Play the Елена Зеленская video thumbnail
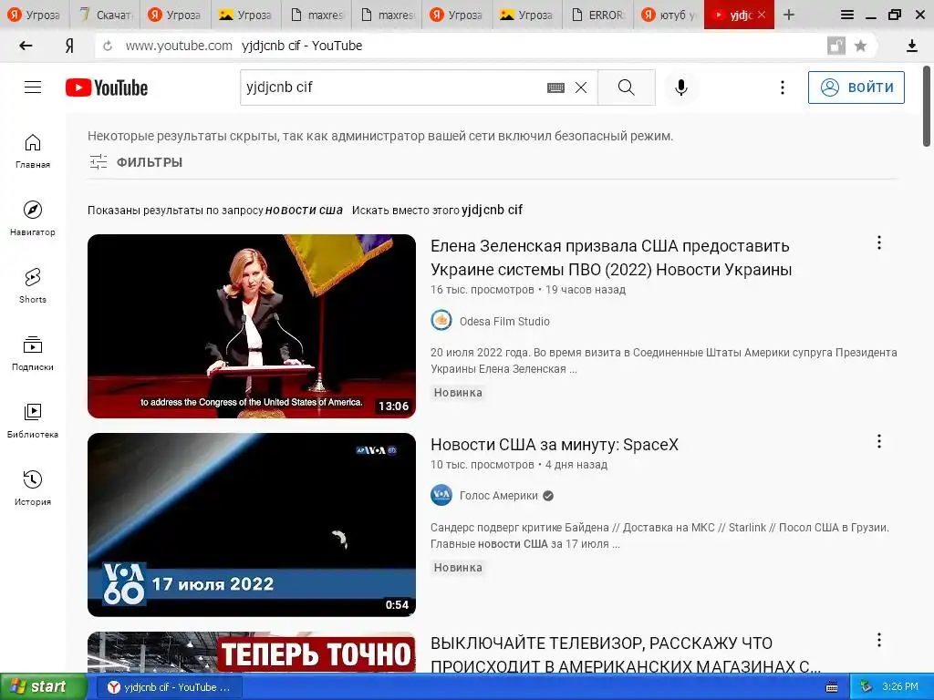 tap(252, 326)
